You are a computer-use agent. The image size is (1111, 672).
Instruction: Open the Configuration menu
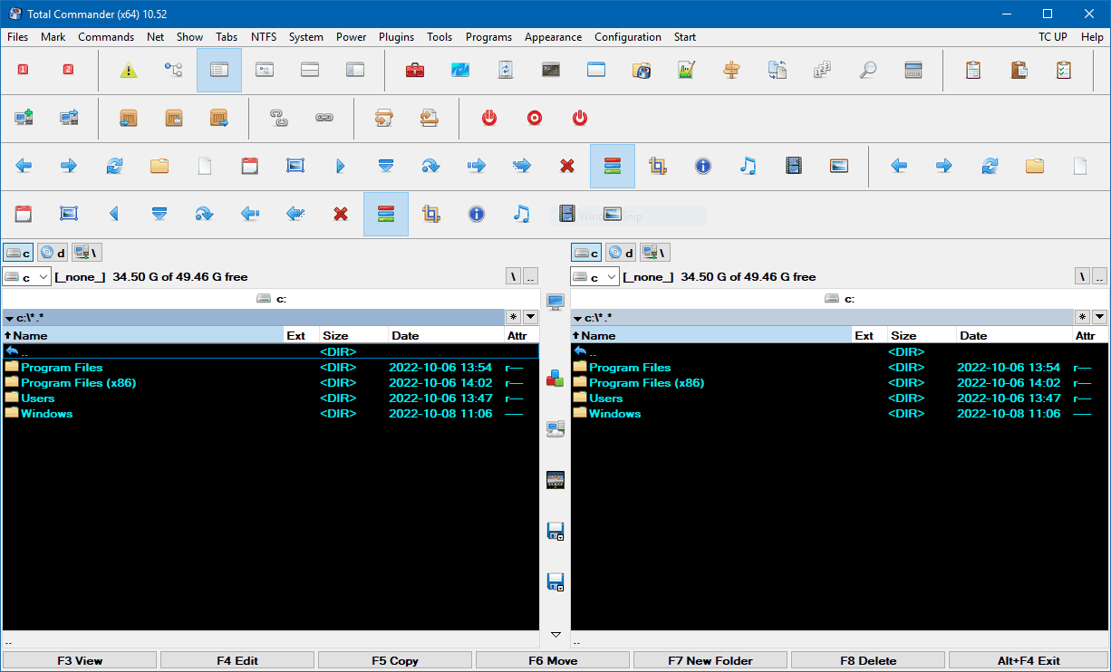[627, 37]
